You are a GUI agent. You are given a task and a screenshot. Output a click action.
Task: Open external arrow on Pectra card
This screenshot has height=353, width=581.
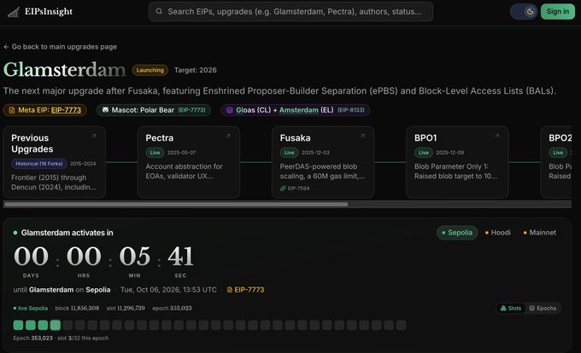(x=228, y=136)
